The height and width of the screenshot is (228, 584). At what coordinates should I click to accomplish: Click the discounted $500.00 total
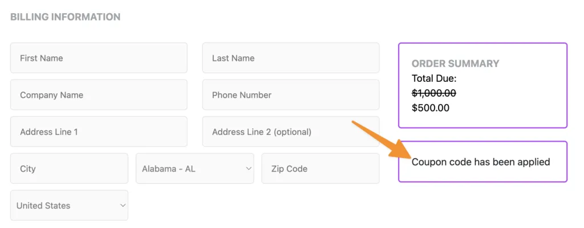click(x=430, y=107)
